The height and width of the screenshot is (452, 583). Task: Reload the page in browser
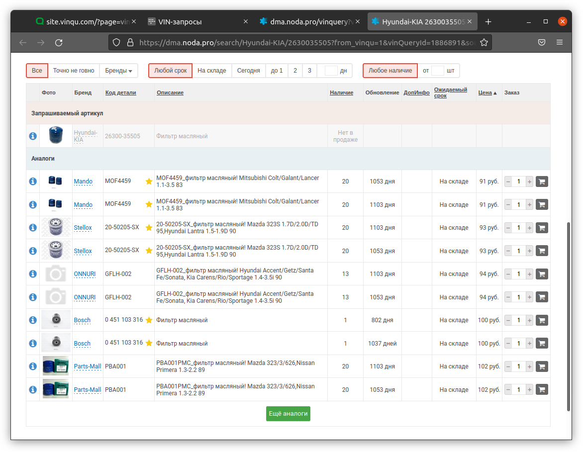(59, 42)
